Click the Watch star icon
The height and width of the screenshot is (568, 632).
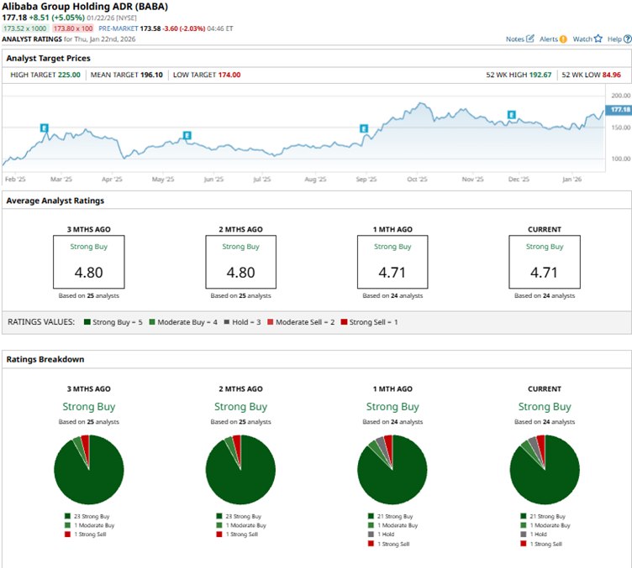pos(598,39)
